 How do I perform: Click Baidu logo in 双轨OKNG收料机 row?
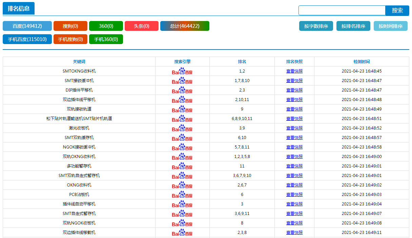coord(182,157)
